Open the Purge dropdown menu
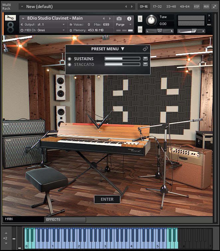Screen dimensions: 220x251 [124, 25]
